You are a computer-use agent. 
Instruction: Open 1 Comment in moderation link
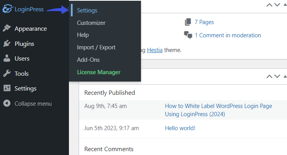coord(228,35)
